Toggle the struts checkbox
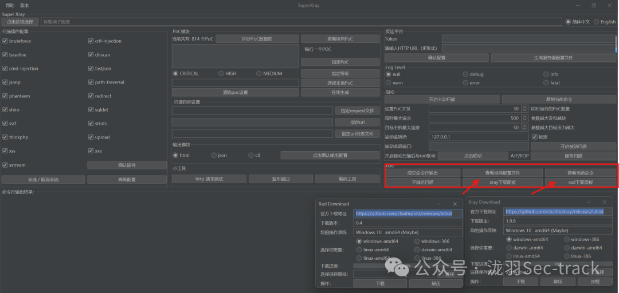This screenshot has width=619, height=293. 91,124
